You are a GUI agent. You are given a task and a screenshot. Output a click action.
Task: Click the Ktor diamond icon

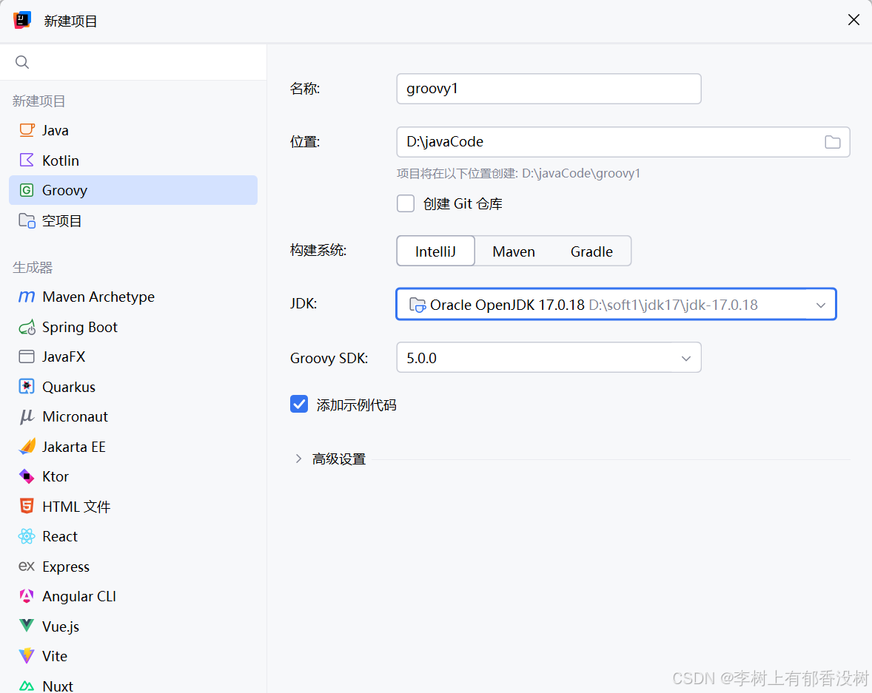(27, 476)
